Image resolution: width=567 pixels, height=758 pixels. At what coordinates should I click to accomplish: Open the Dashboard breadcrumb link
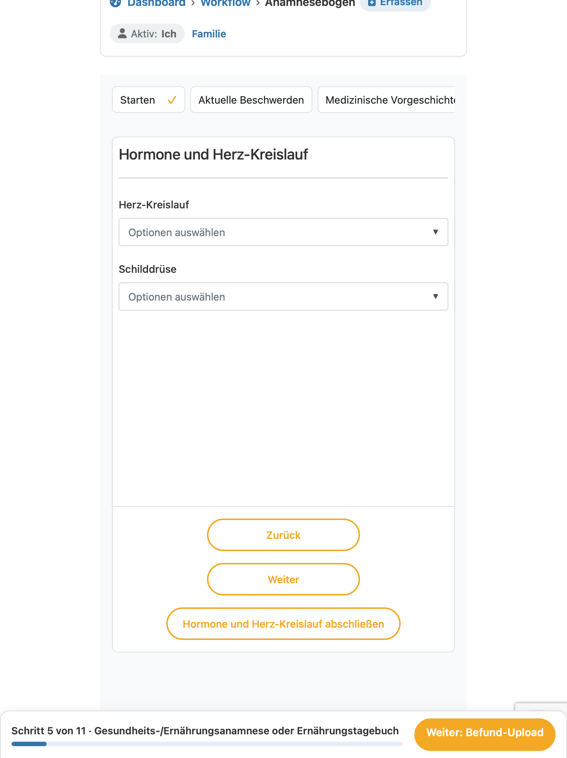click(156, 3)
